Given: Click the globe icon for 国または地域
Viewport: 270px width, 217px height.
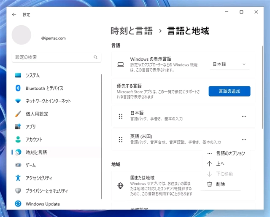Looking at the screenshot, I should [120, 185].
